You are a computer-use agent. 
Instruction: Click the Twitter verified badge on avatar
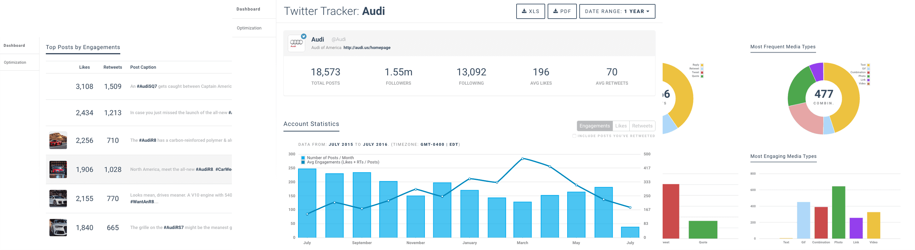click(304, 36)
